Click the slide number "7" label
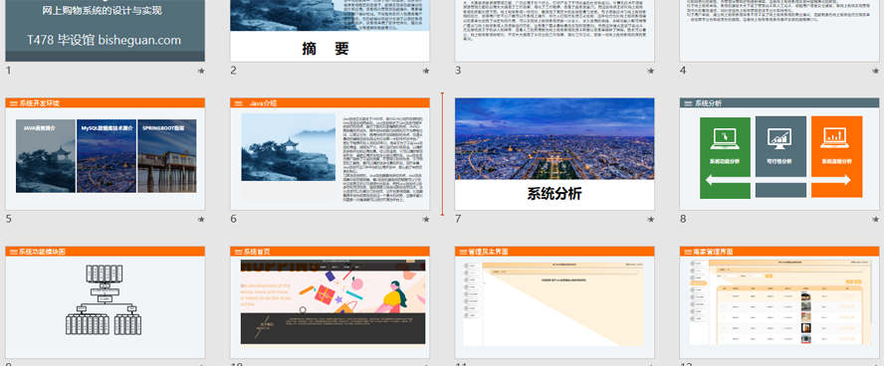 (x=458, y=219)
